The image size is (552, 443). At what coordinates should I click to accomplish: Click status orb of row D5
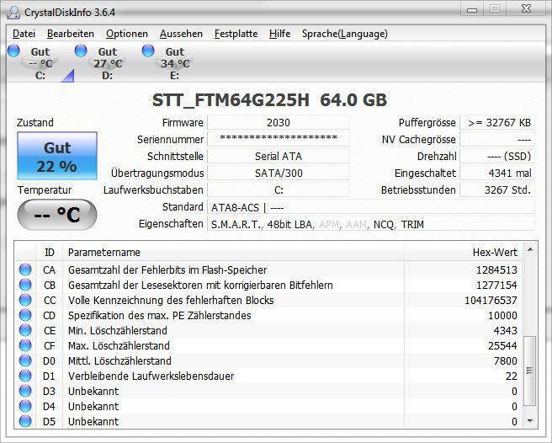25,421
